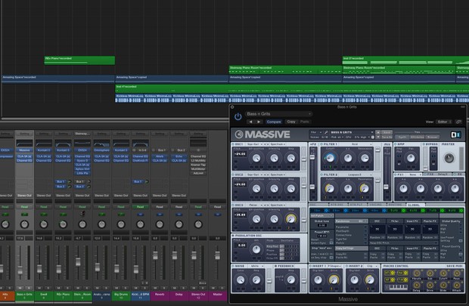Click the Feedback Amp knob
Image resolution: width=469 pixels, height=306 pixels.
pos(290,280)
